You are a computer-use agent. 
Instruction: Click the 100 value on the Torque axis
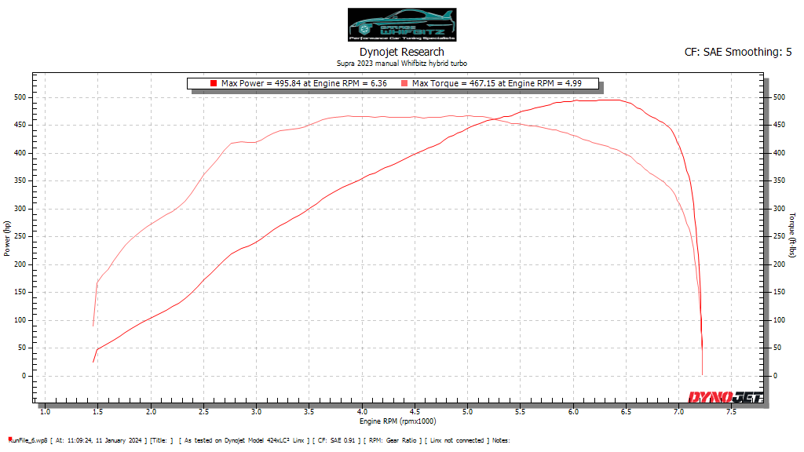coord(779,320)
